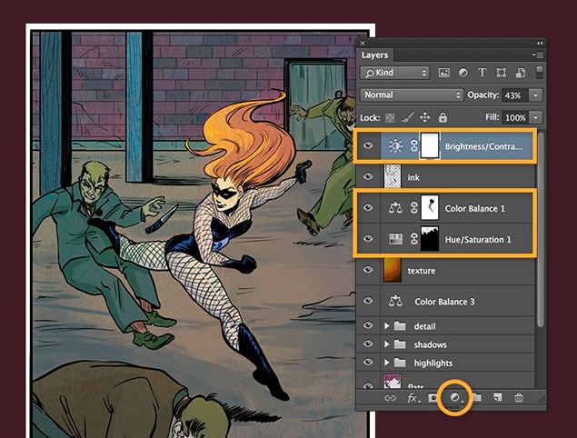Image resolution: width=577 pixels, height=438 pixels.
Task: Select the Hue/Saturation 1 layer mask thumbnail
Action: [430, 239]
